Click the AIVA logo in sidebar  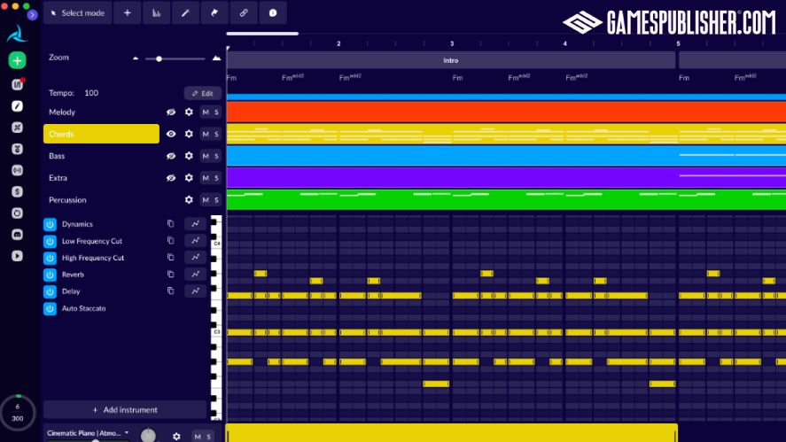click(17, 34)
